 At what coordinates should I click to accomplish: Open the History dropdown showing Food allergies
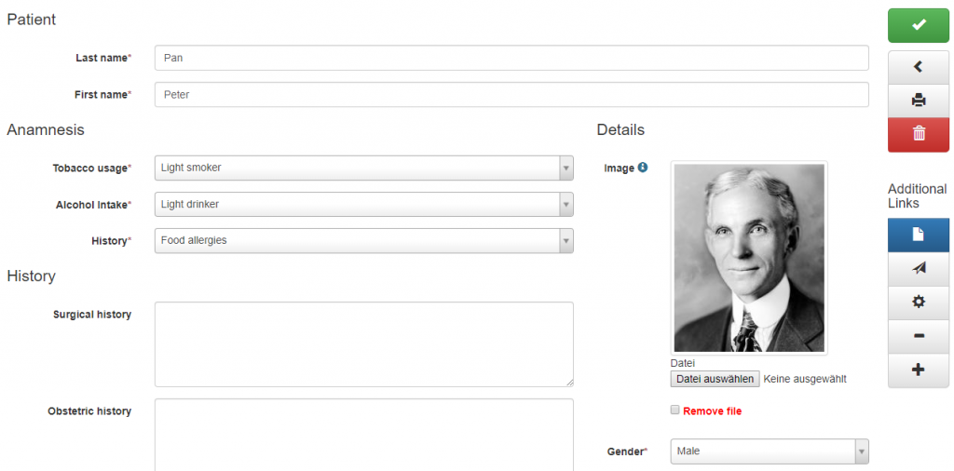coord(364,241)
